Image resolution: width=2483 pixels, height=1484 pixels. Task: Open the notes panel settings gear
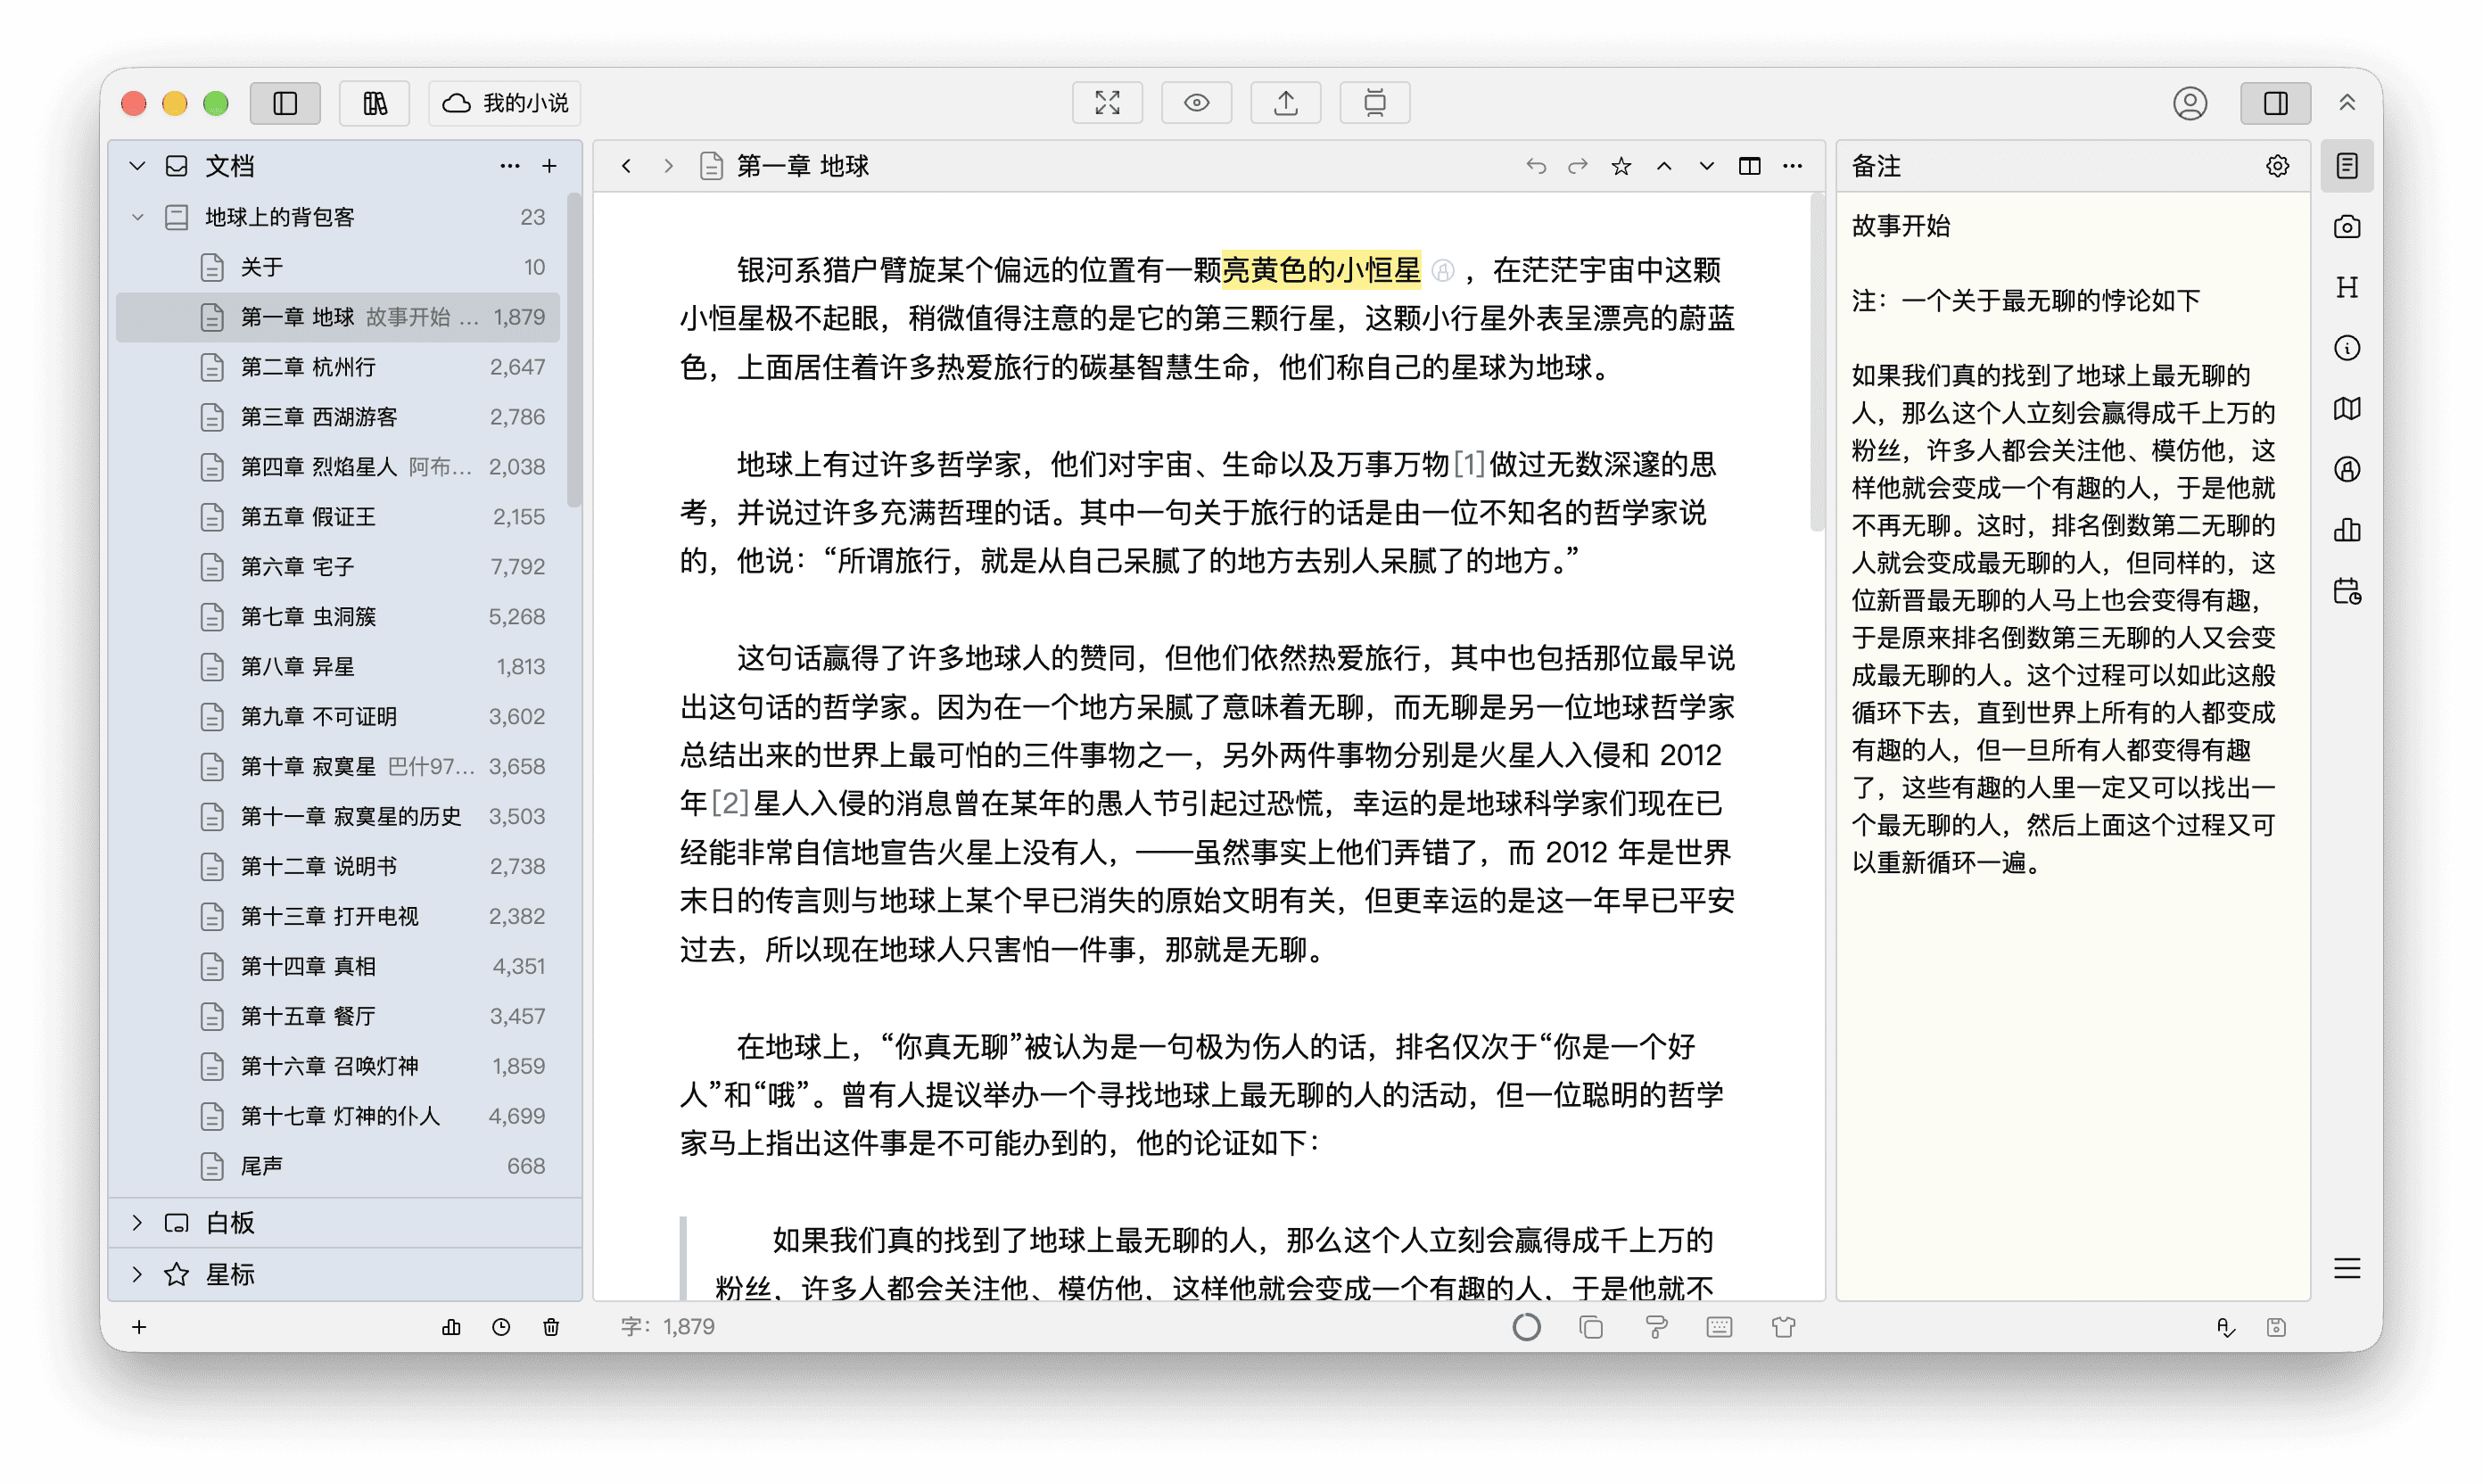click(2277, 166)
